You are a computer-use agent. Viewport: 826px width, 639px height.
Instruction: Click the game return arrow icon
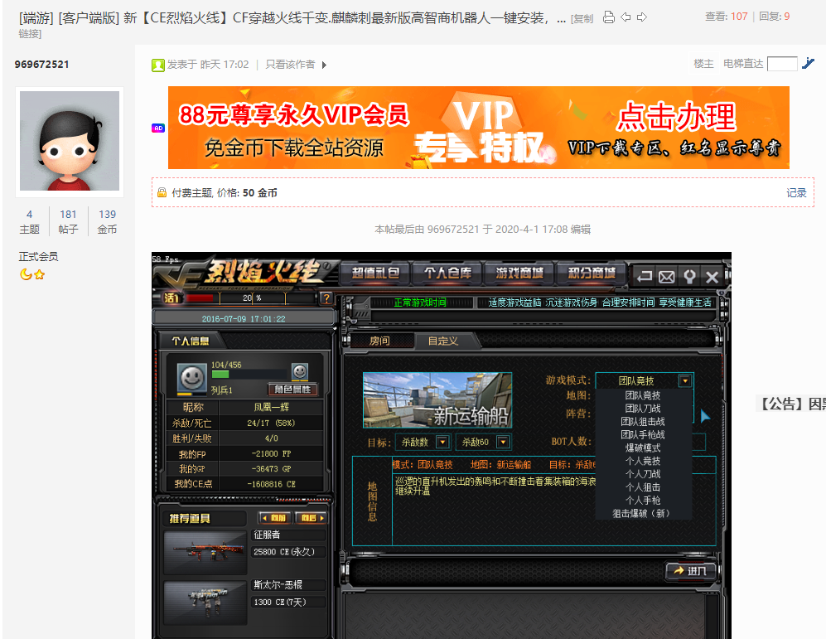click(x=644, y=277)
